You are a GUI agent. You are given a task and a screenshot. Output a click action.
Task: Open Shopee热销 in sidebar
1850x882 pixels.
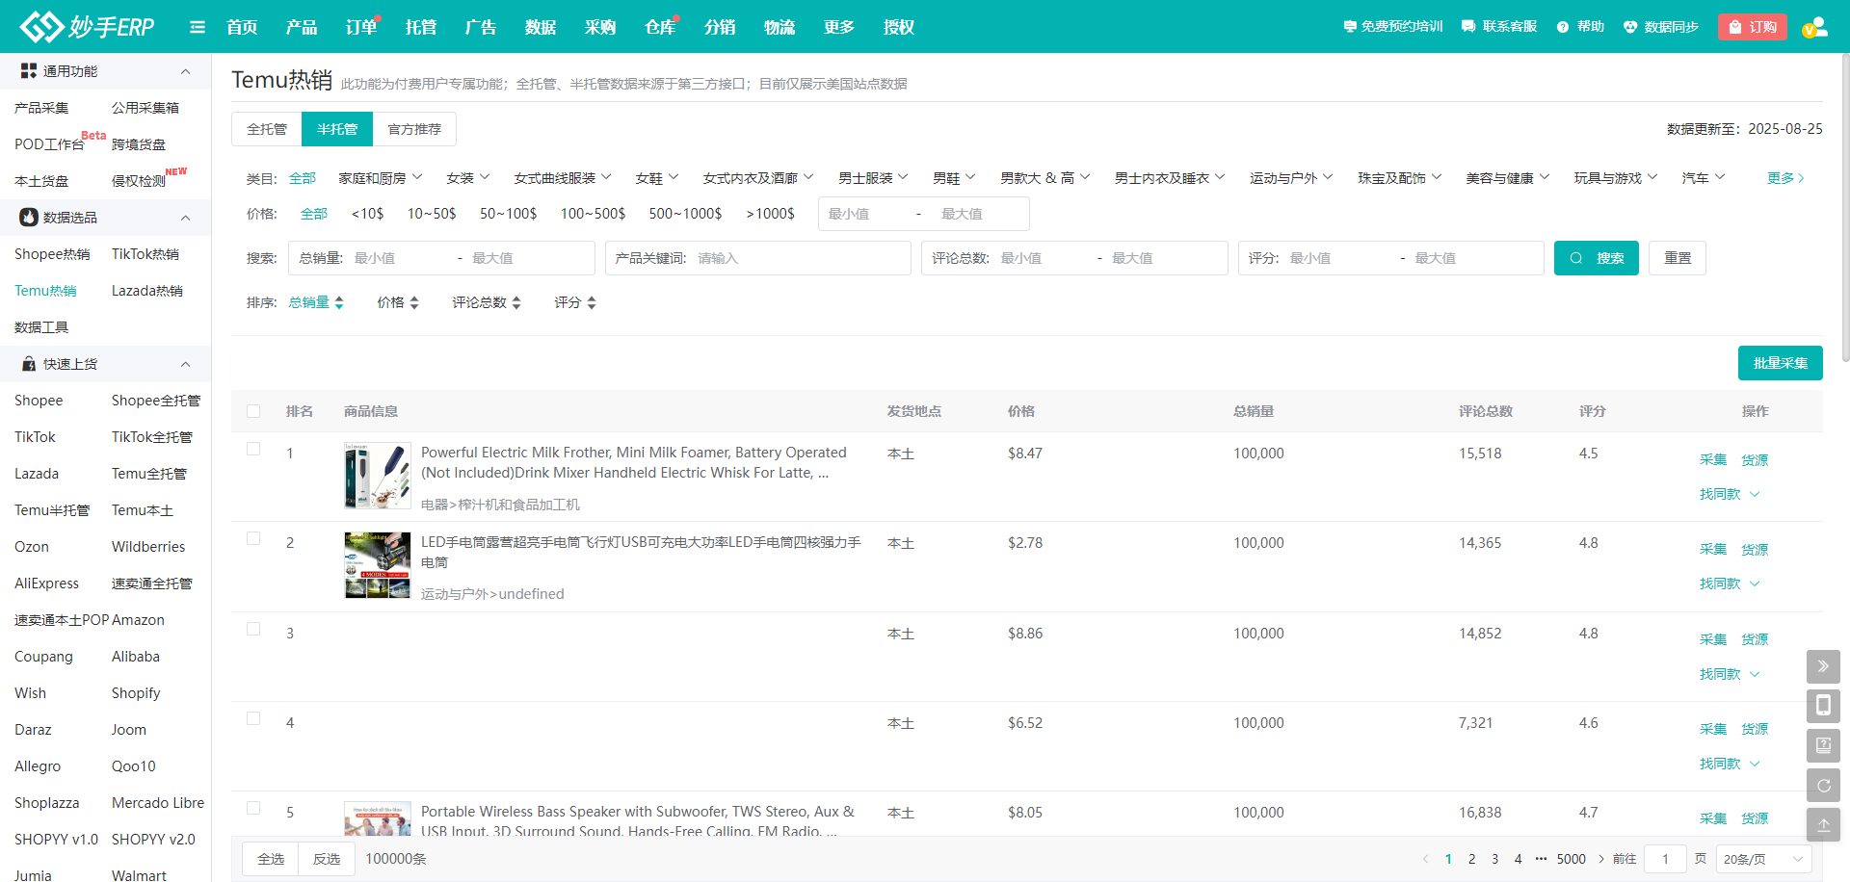52,254
